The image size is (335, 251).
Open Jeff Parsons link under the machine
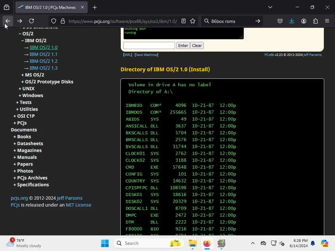312,55
